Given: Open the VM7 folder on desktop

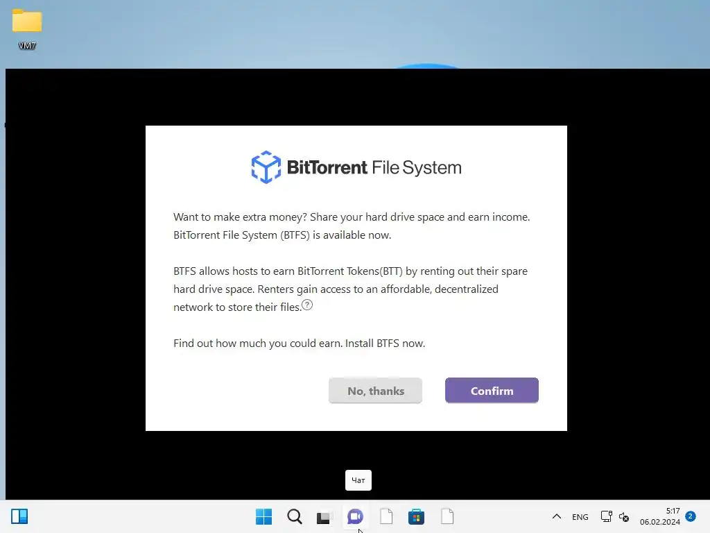Looking at the screenshot, I should [x=27, y=29].
